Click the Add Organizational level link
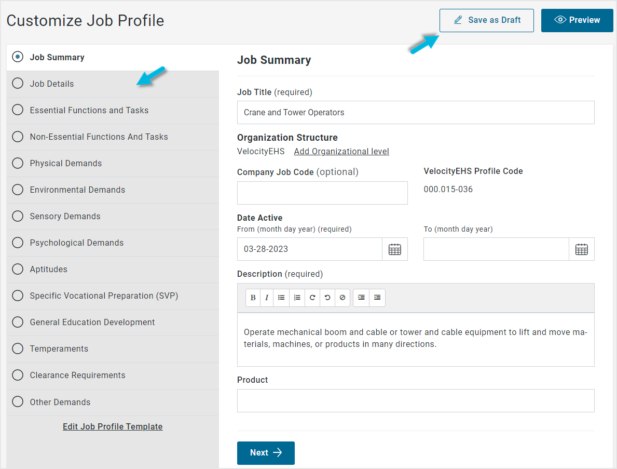Viewport: 617px width, 469px height. click(341, 151)
